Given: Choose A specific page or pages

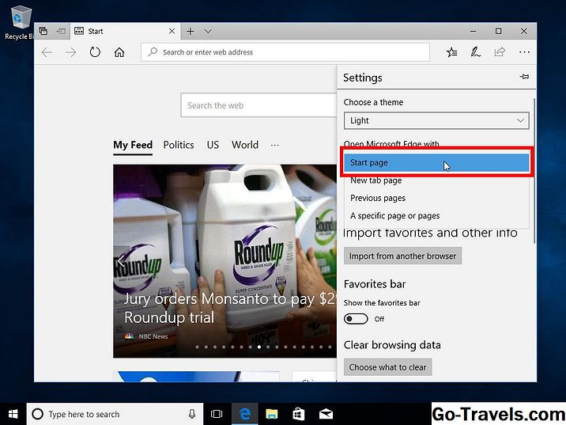Looking at the screenshot, I should point(436,216).
